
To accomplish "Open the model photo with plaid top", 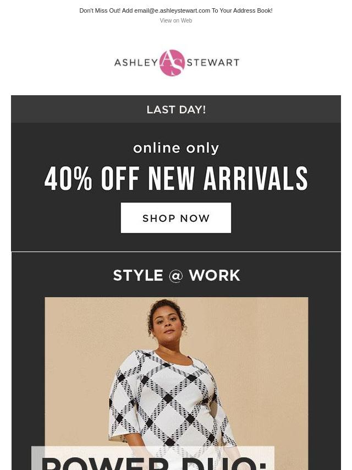I will point(177,384).
